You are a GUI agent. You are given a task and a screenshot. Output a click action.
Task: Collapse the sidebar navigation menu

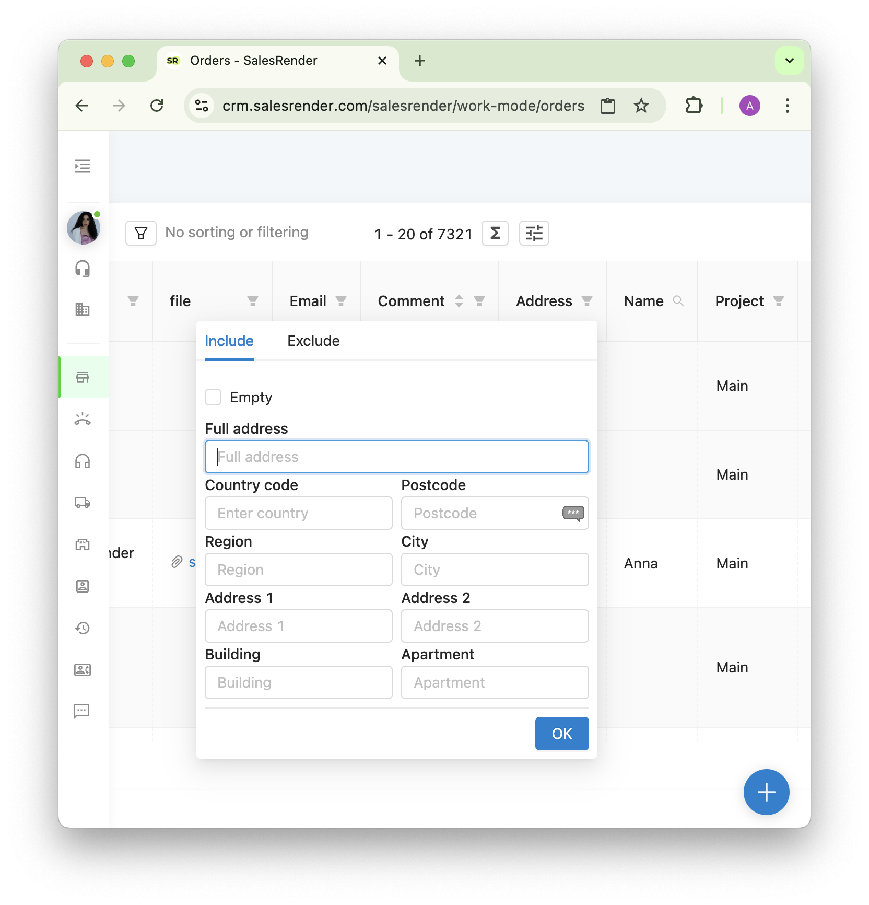click(83, 166)
